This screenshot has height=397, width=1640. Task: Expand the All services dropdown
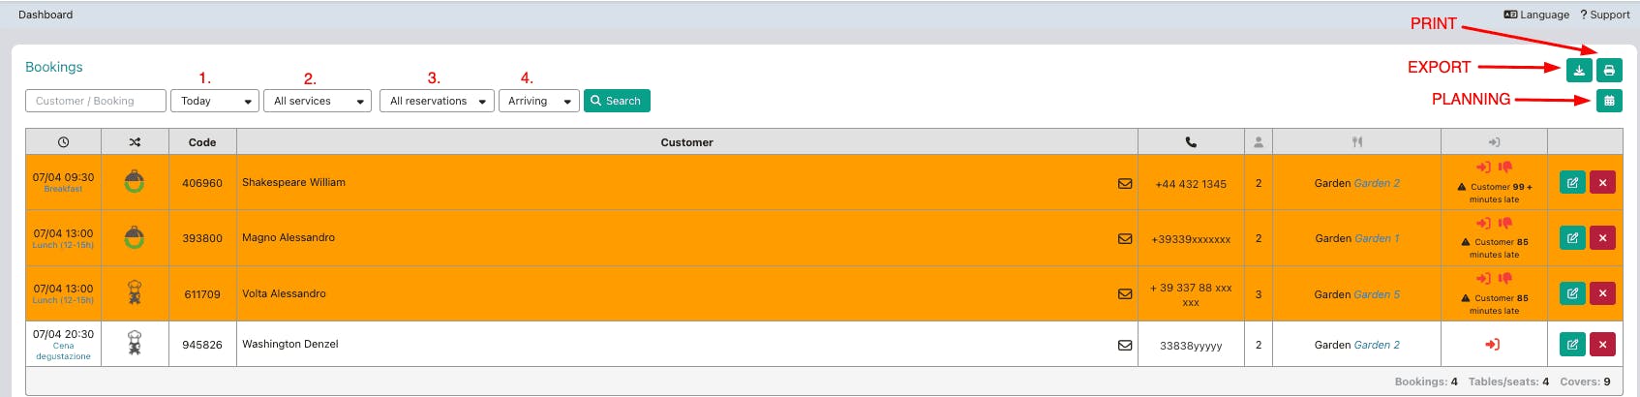[x=318, y=101]
